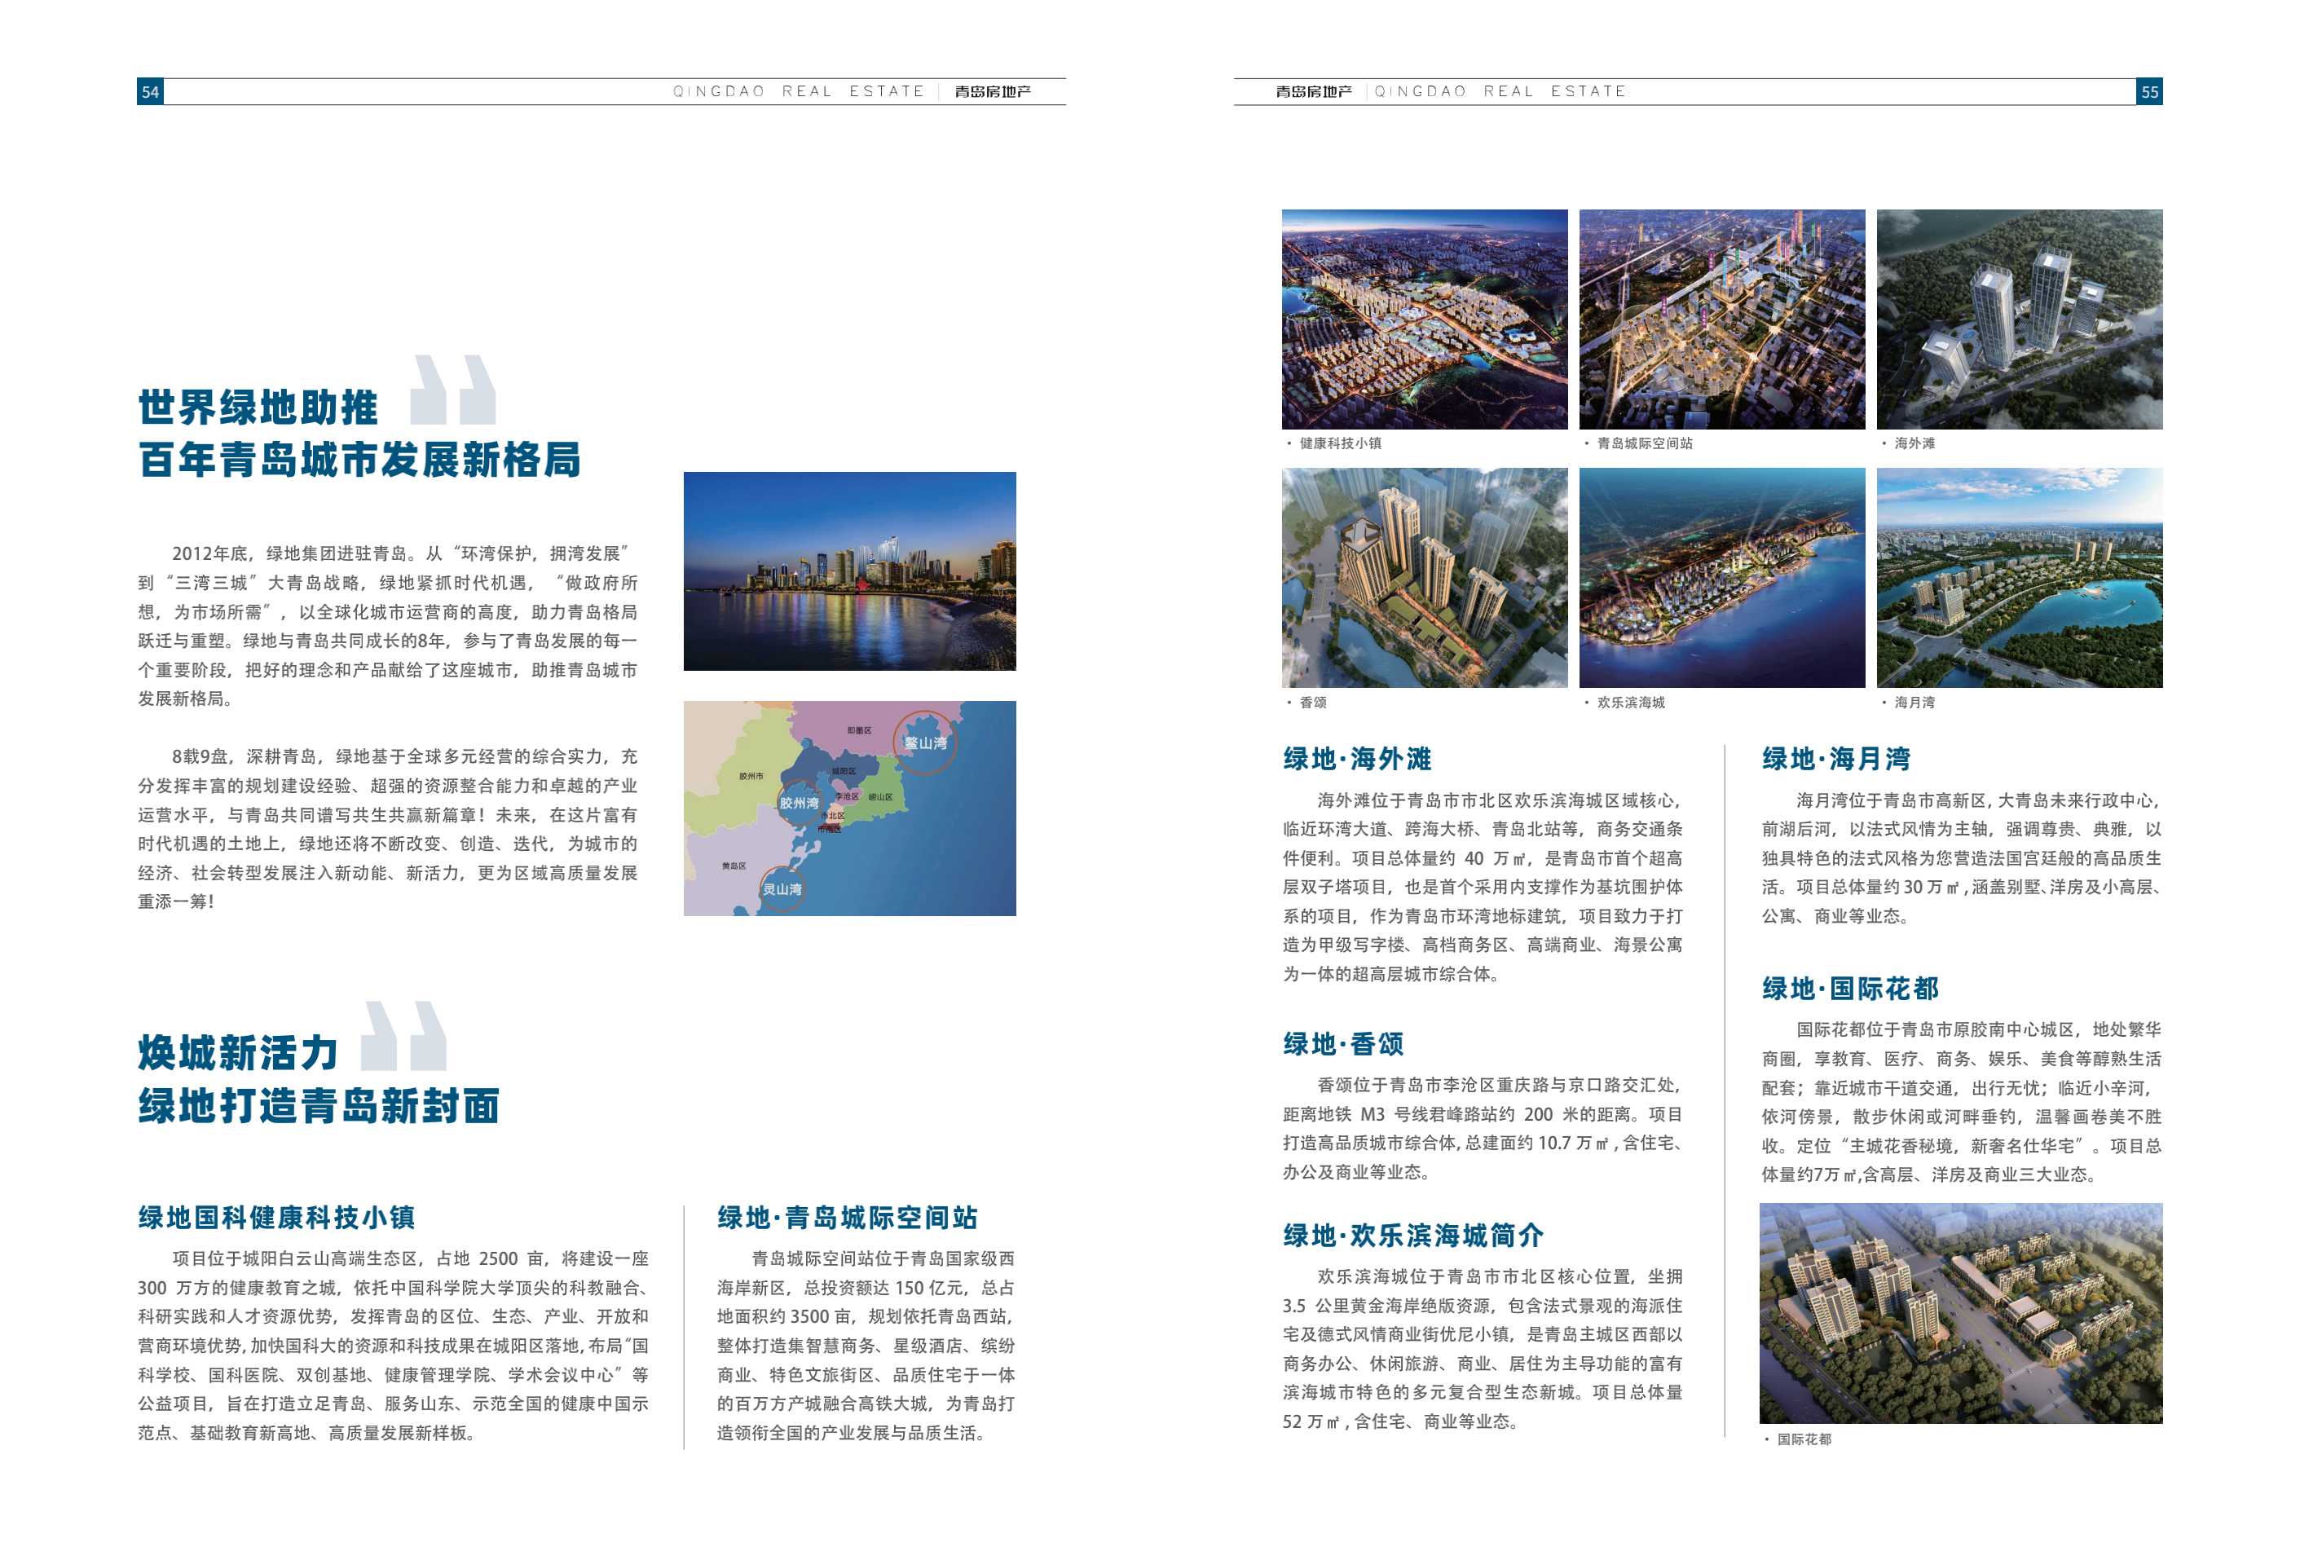Click the paragraph starting '2012年底，绿地集团进驻青岛'
Viewport: 2300px width, 1560px height.
click(x=387, y=626)
